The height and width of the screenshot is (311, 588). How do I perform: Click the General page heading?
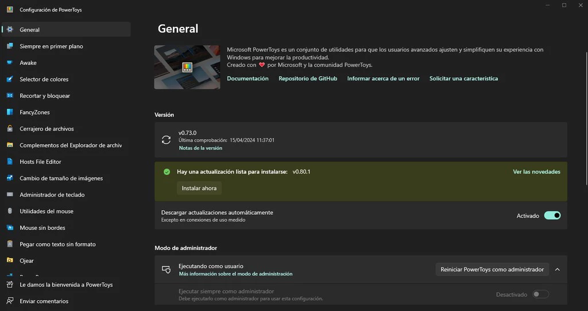[x=178, y=29]
